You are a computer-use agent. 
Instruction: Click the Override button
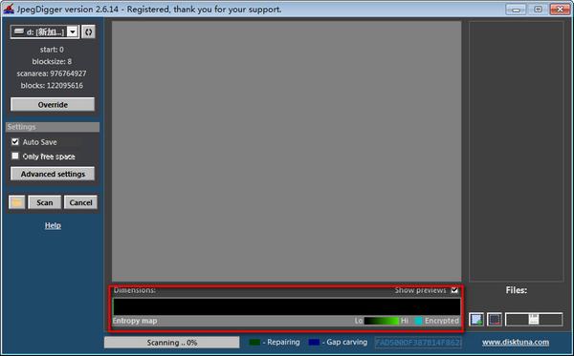tap(53, 104)
